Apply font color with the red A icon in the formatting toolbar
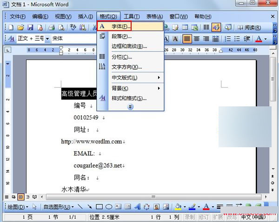The height and width of the screenshot is (222, 279). [259, 39]
